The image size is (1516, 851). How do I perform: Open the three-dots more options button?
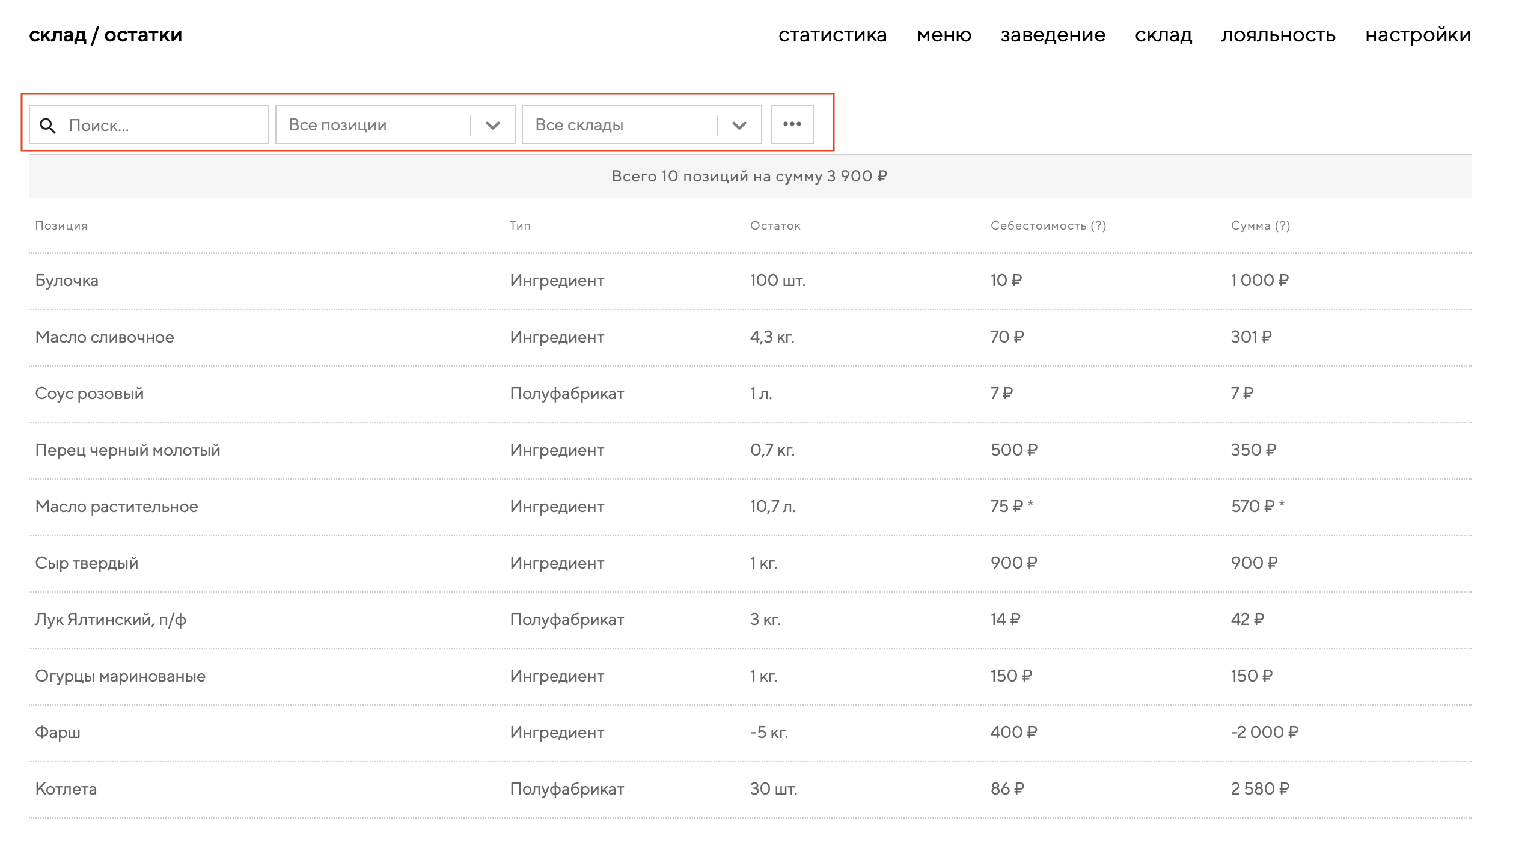pos(792,124)
